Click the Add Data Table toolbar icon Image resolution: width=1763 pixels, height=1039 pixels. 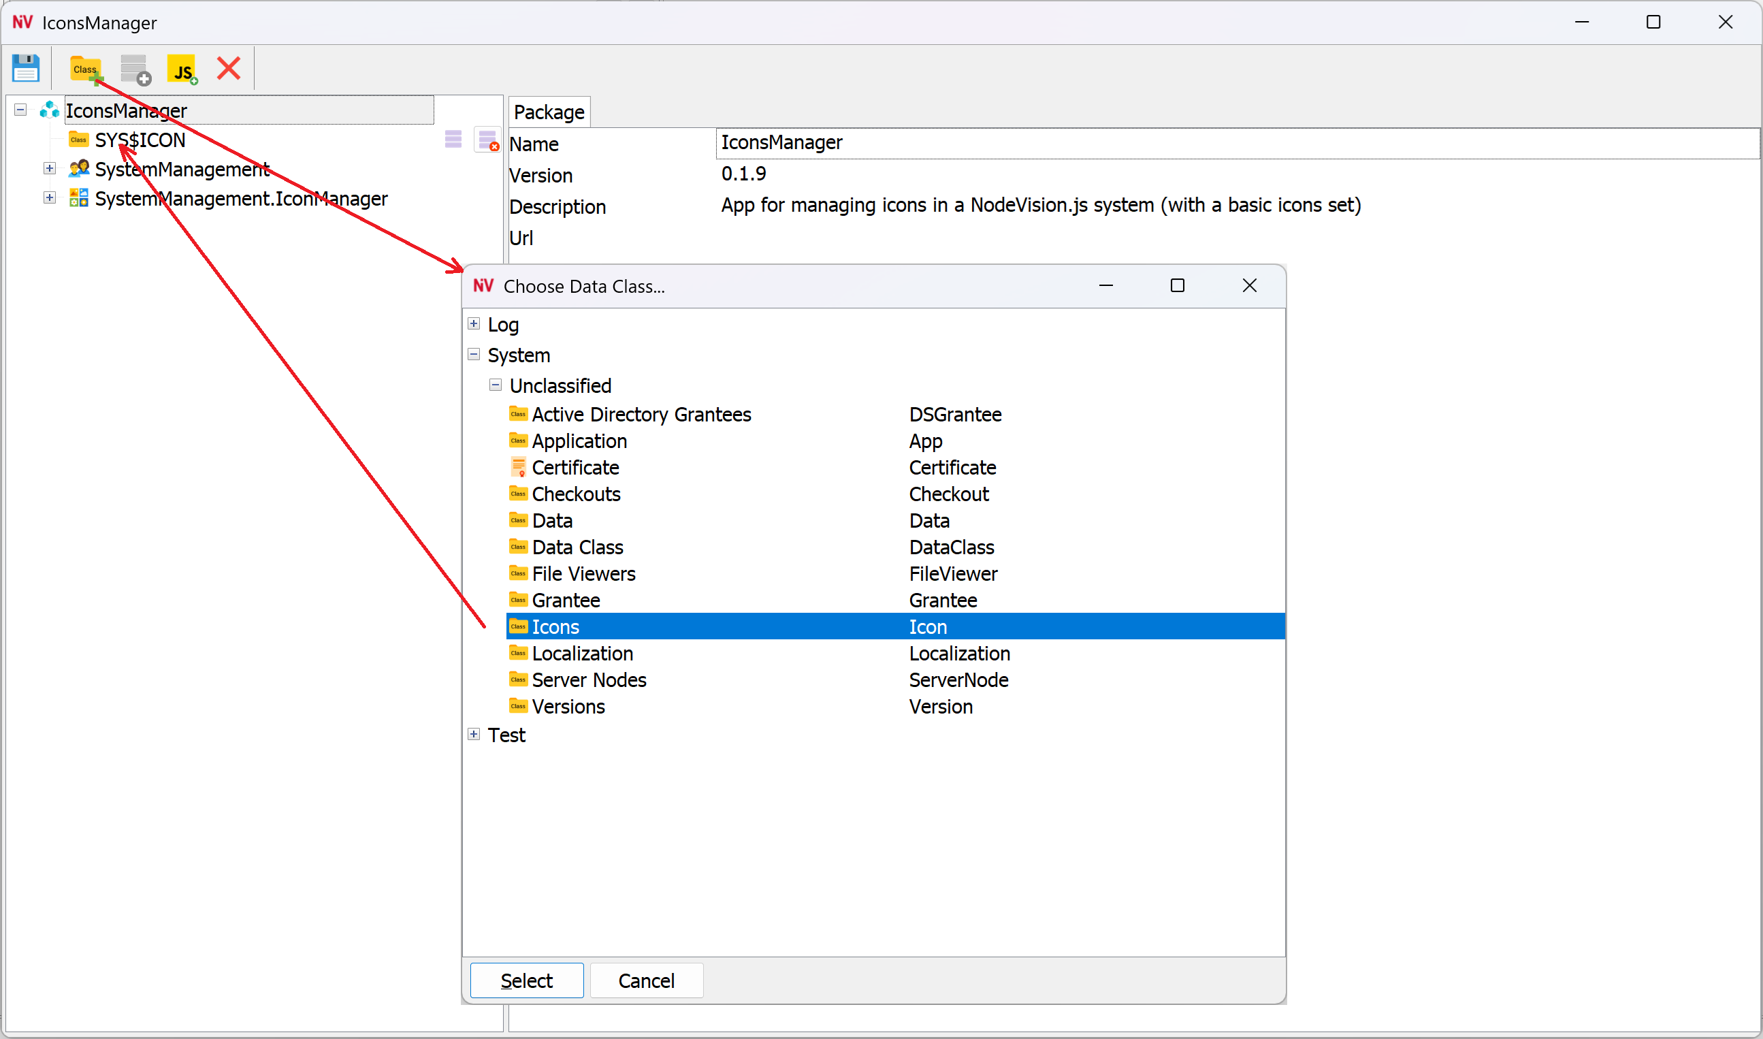[135, 68]
